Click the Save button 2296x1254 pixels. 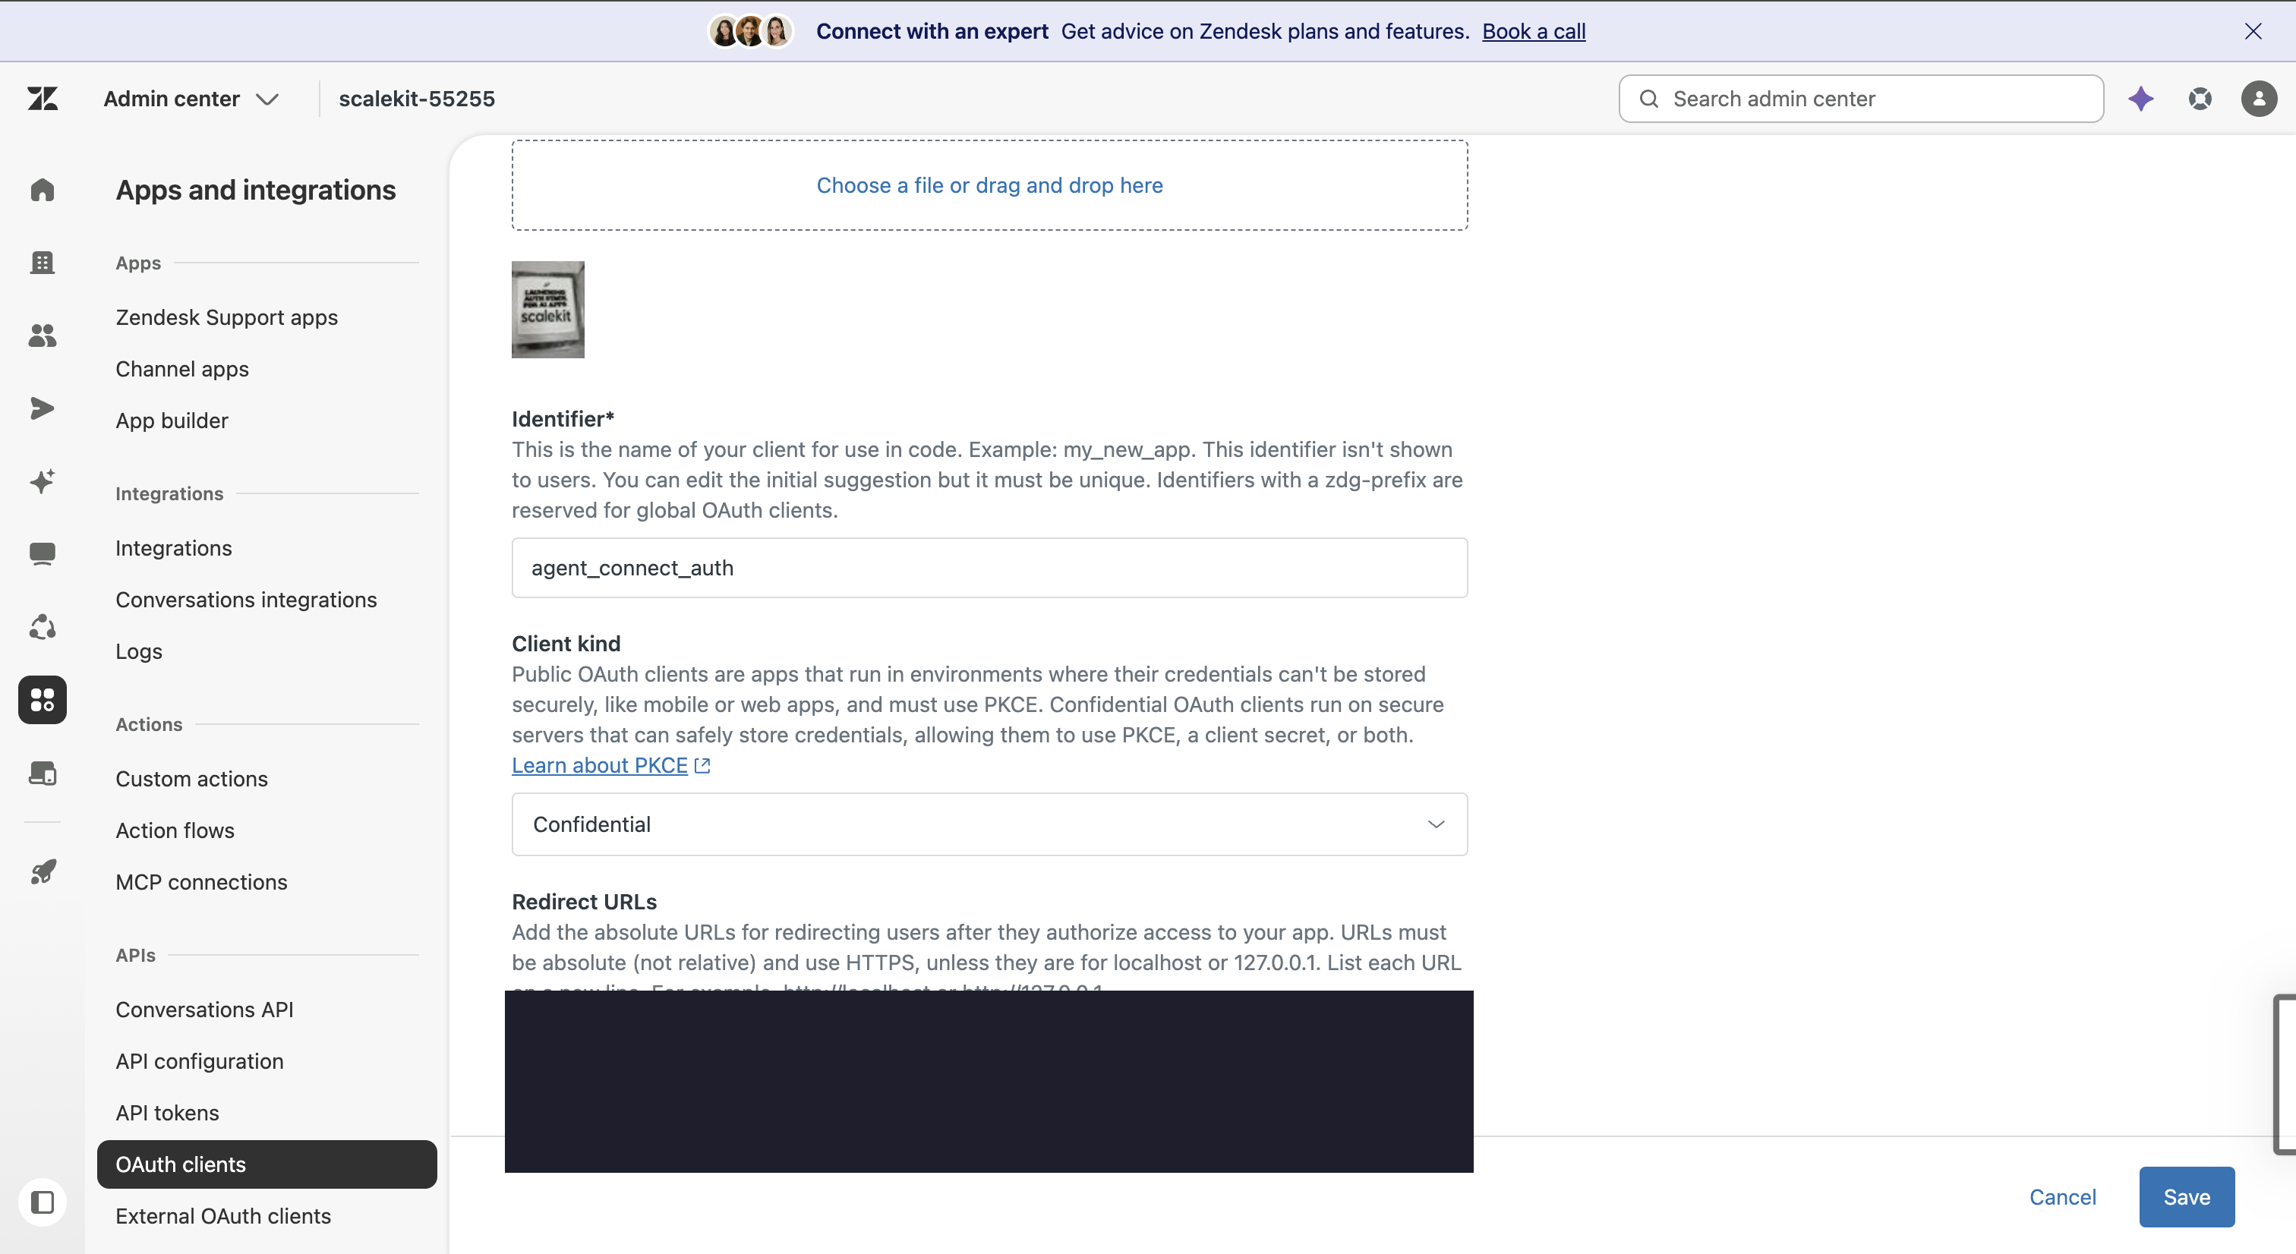(2187, 1197)
